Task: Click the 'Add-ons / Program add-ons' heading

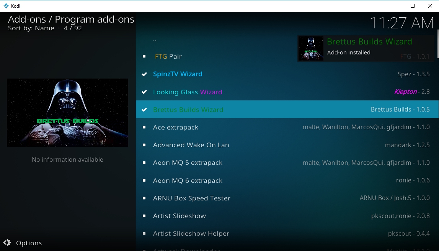Action: (71, 19)
